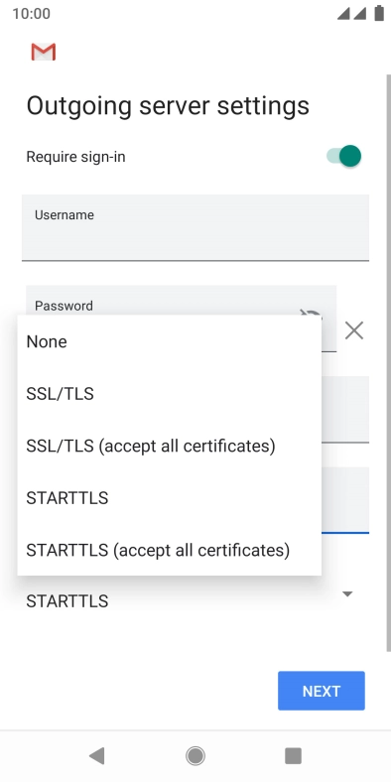
Task: Tap the Gmail logo icon
Action: pyautogui.click(x=44, y=52)
